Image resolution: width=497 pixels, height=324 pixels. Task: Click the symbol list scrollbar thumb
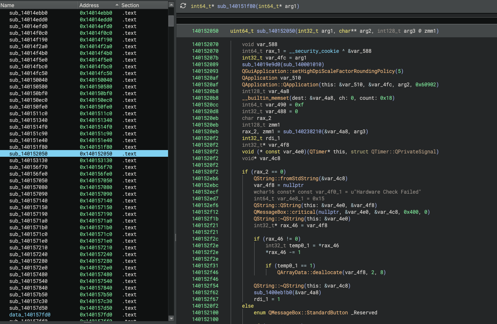[171, 21]
